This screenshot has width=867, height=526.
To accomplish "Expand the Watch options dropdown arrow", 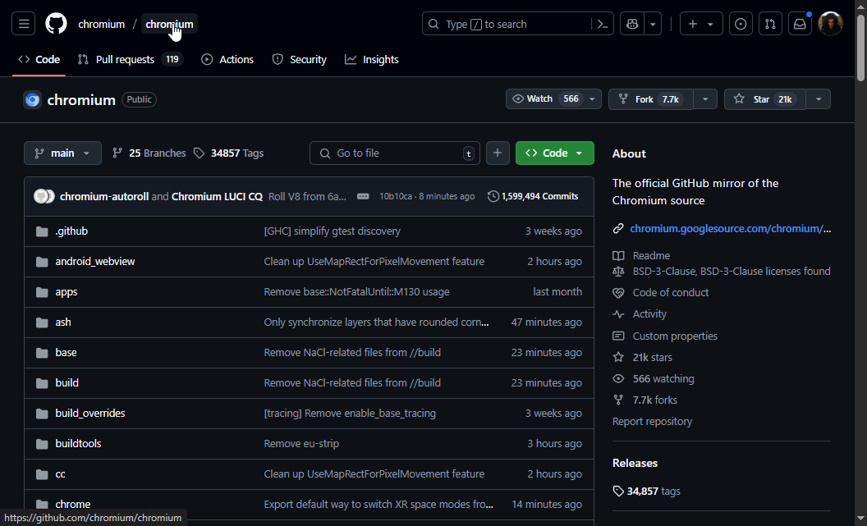I will pos(592,99).
